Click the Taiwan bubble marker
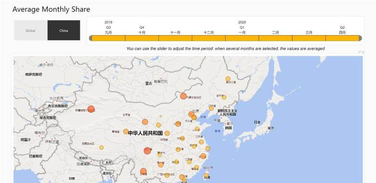 (x=206, y=175)
